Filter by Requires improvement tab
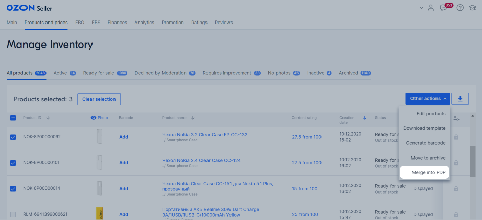 pos(232,73)
